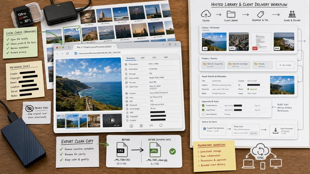Image resolution: width=310 pixels, height=174 pixels.
Task: Toggle the Legal Review checkmark
Action: coord(203,110)
